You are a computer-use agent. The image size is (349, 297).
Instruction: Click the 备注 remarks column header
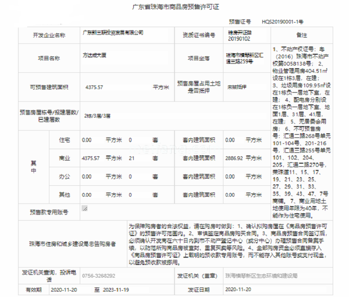[x=301, y=35]
